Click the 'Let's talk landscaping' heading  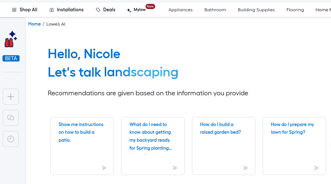tap(113, 72)
